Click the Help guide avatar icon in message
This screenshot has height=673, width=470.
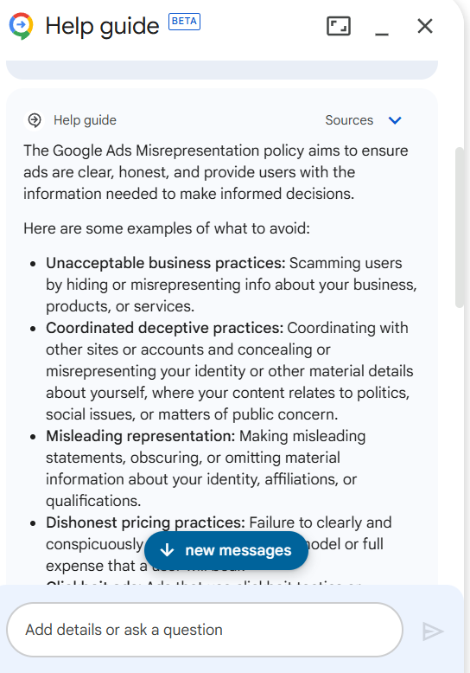(x=35, y=120)
